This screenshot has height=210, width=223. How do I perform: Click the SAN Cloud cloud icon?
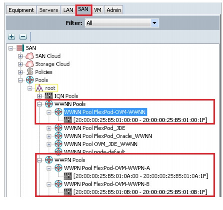pos(30,56)
